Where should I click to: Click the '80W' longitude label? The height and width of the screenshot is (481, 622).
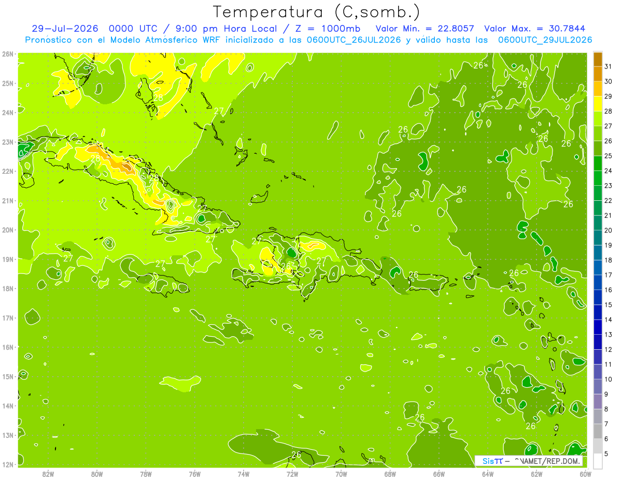pyautogui.click(x=97, y=474)
